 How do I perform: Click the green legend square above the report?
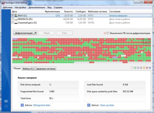(x=135, y=68)
